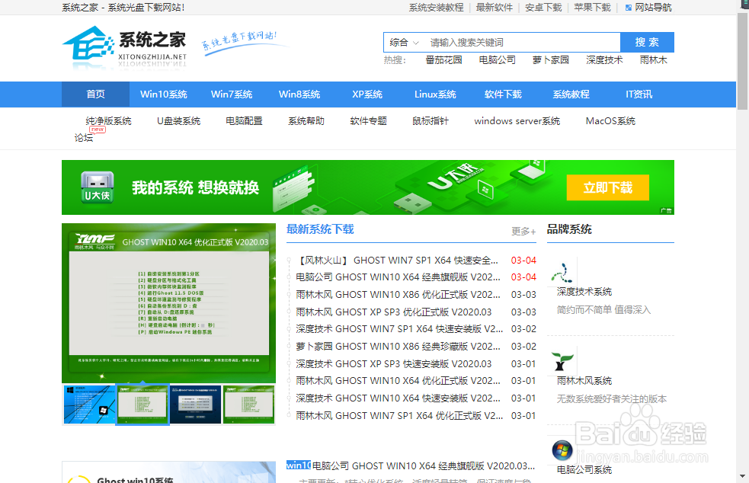Open the 系统教程 navigation tab
The height and width of the screenshot is (483, 749).
tap(571, 94)
